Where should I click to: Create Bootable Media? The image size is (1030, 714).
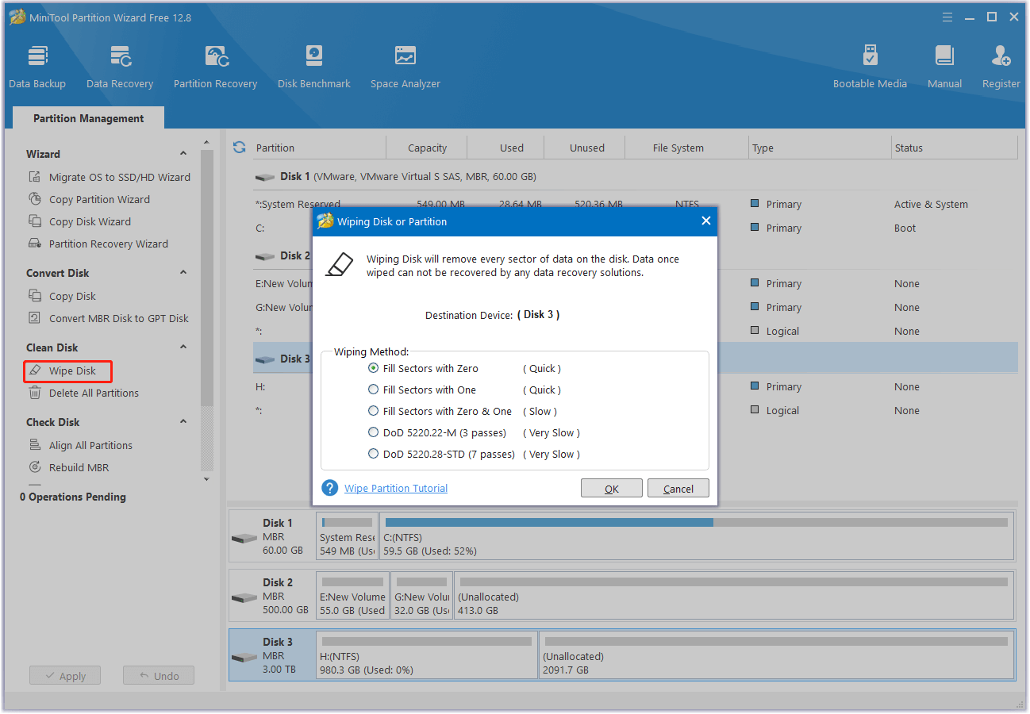coord(870,66)
